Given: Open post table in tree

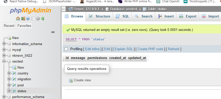Looking at the screenshot, I should click(x=21, y=85).
